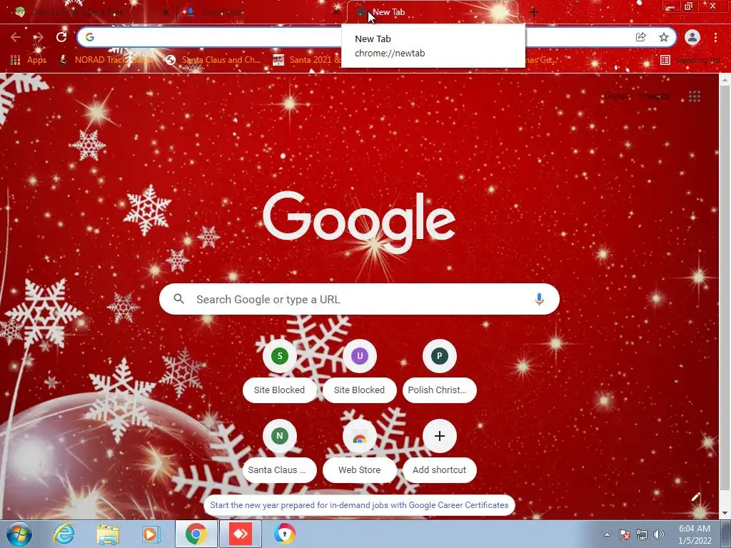The height and width of the screenshot is (548, 731).
Task: Open the Reading list panel
Action: pos(690,60)
